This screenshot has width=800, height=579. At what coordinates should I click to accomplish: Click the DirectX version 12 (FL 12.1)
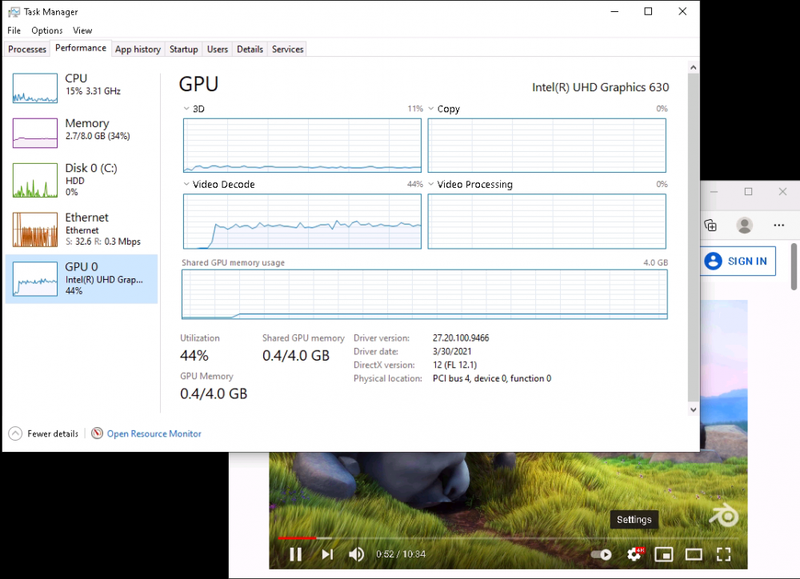pos(454,365)
